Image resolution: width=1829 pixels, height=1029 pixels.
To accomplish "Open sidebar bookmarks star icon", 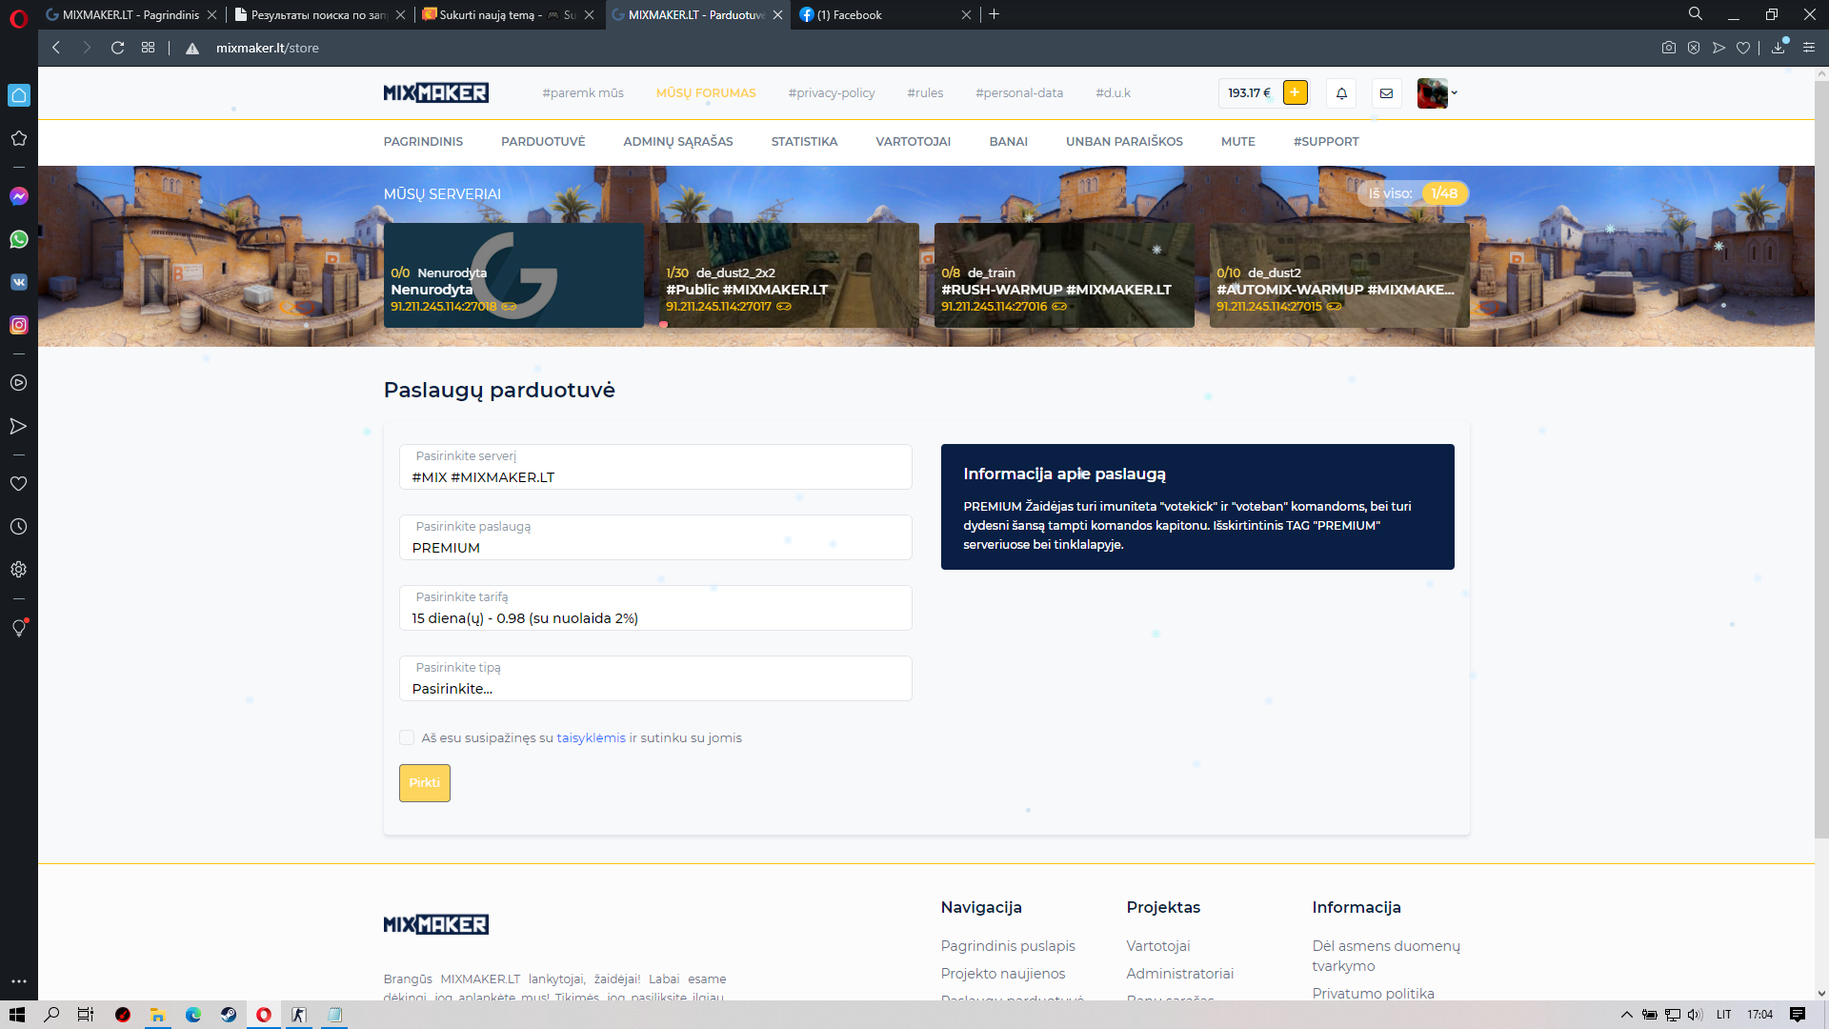I will pyautogui.click(x=18, y=138).
